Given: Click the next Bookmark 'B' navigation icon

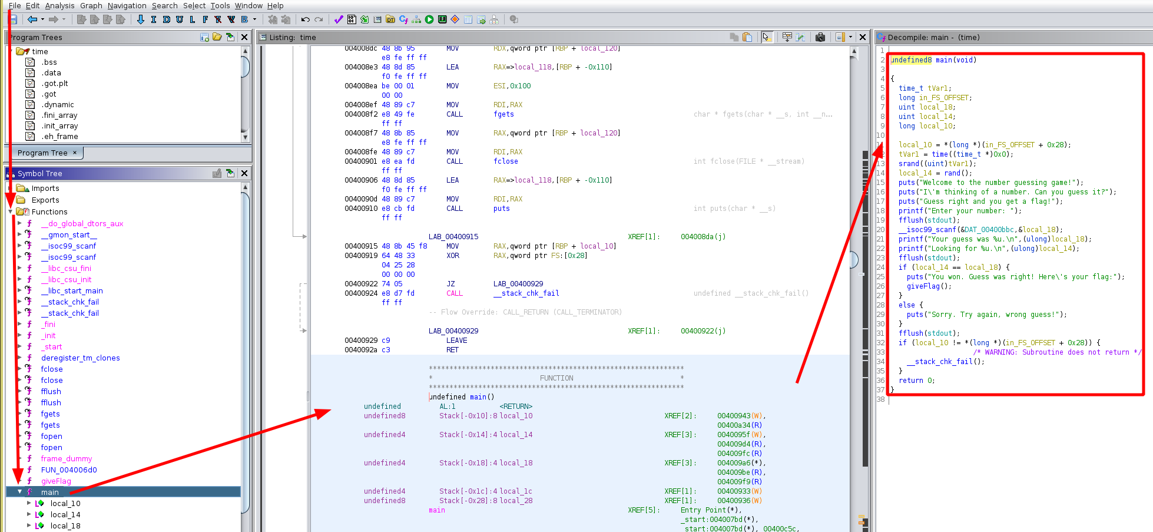Looking at the screenshot, I should point(244,19).
